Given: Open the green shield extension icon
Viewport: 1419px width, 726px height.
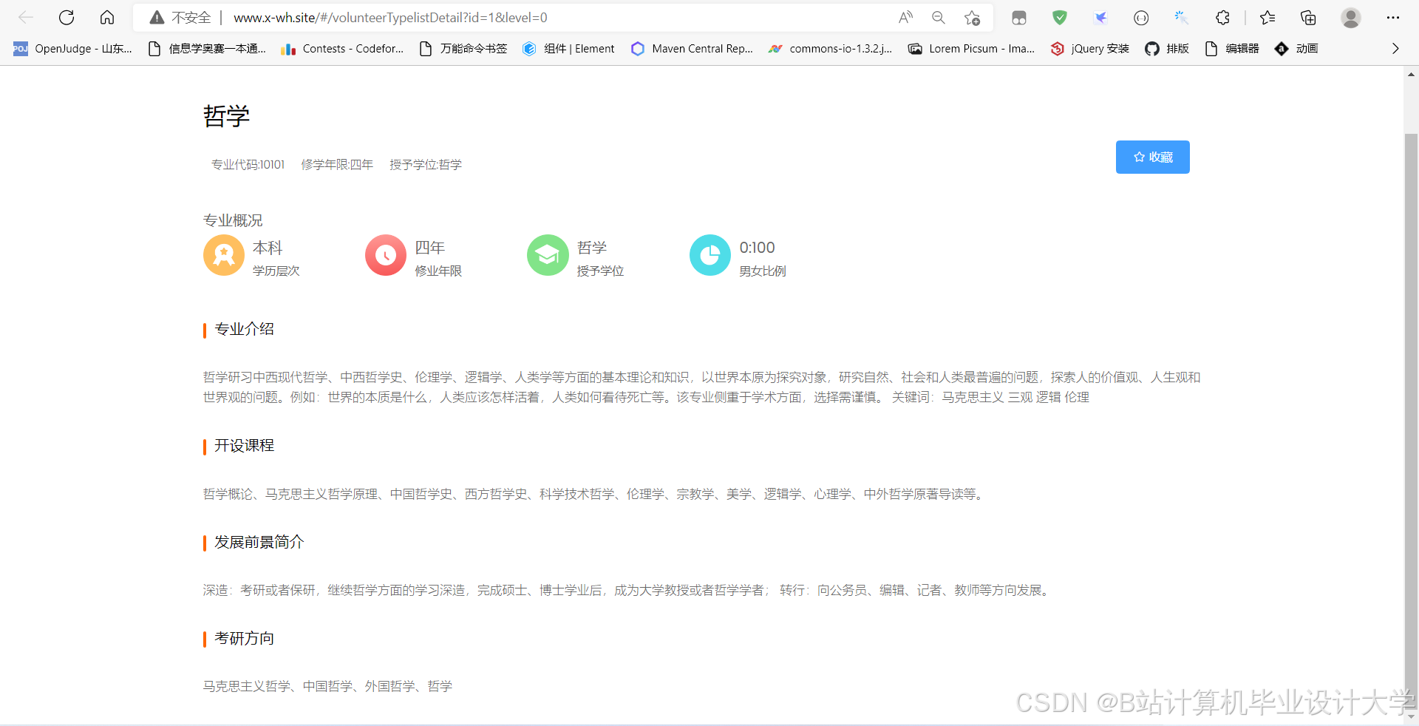Looking at the screenshot, I should tap(1060, 18).
